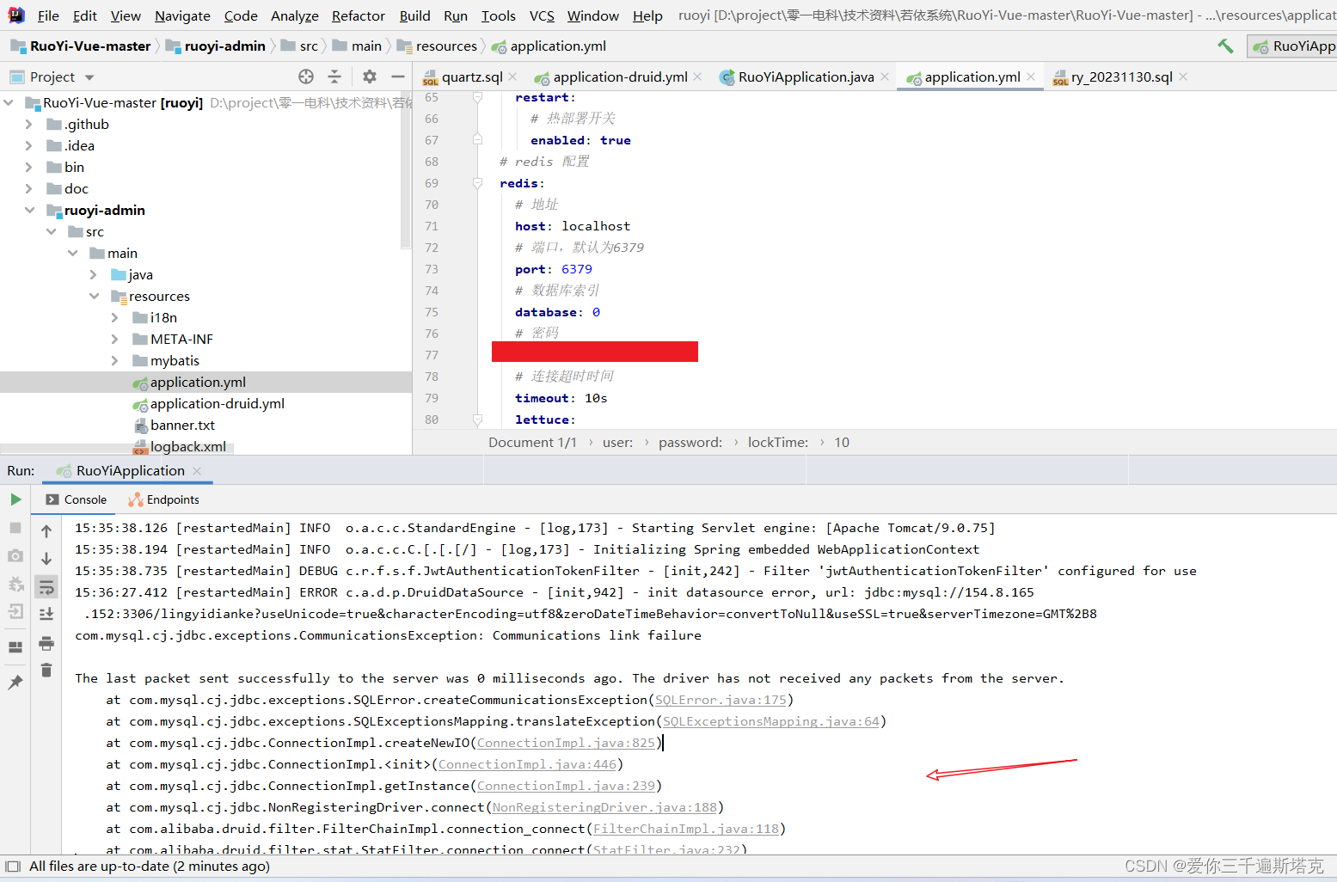This screenshot has width=1337, height=882.
Task: Open the RuoYiApp run configuration dropdown
Action: pos(1292,46)
